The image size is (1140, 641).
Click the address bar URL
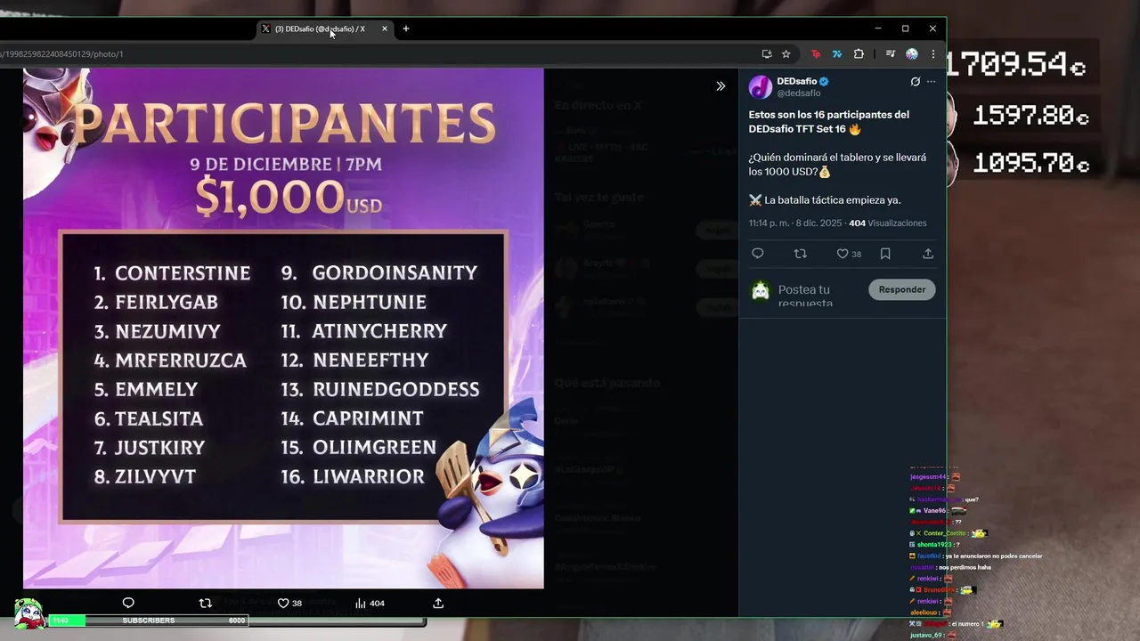pos(62,54)
